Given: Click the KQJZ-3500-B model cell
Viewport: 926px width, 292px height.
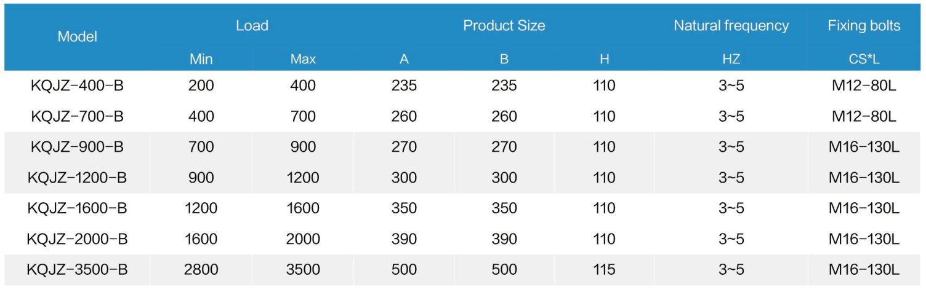Looking at the screenshot, I should pos(77,269).
